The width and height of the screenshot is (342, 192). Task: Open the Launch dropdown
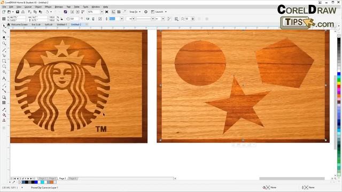159,12
